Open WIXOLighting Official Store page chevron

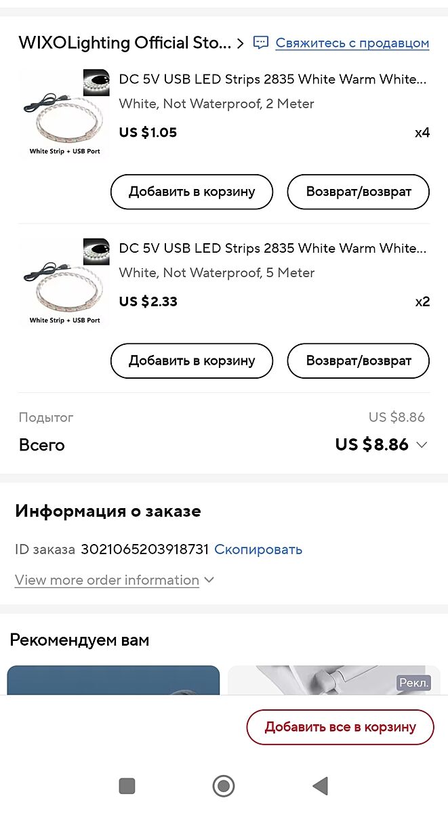(x=241, y=43)
